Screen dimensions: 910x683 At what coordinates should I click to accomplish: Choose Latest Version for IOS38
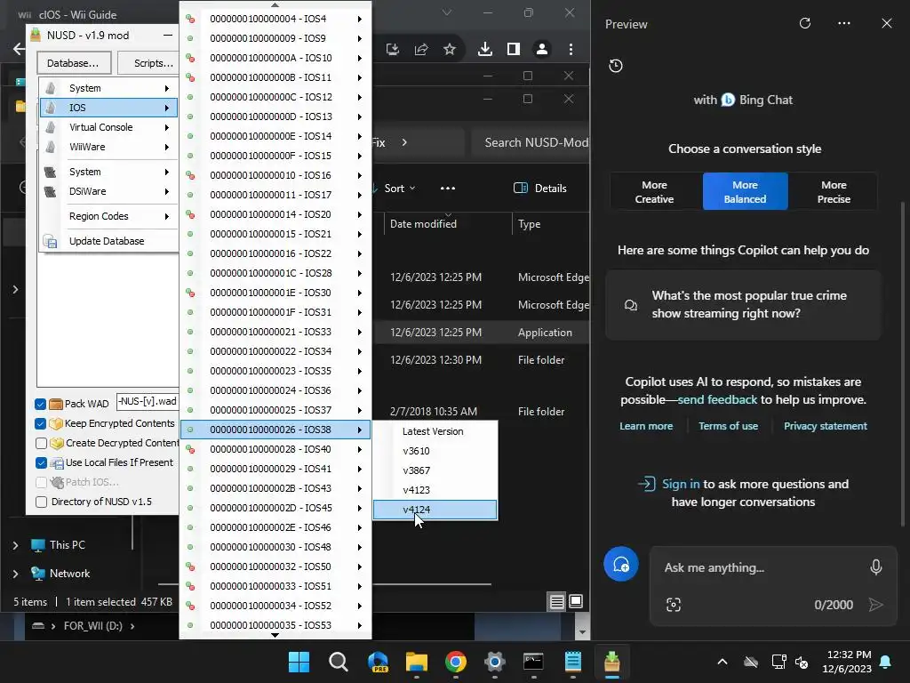point(435,431)
